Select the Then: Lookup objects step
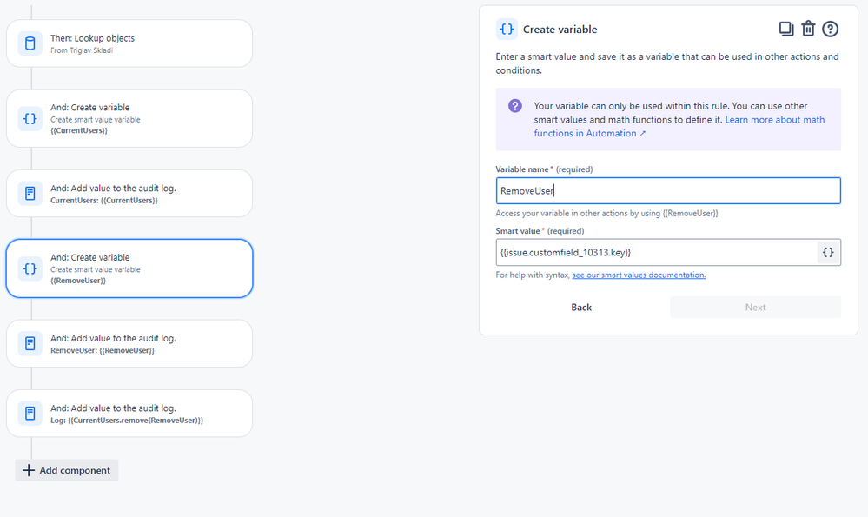This screenshot has width=868, height=517. (129, 43)
